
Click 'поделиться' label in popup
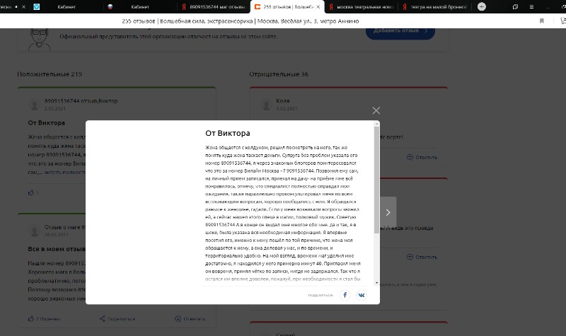pyautogui.click(x=320, y=295)
